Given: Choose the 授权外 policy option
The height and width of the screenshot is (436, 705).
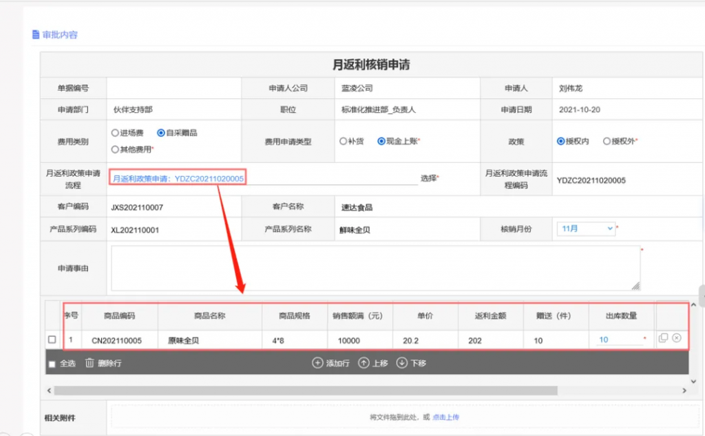Looking at the screenshot, I should [x=607, y=141].
